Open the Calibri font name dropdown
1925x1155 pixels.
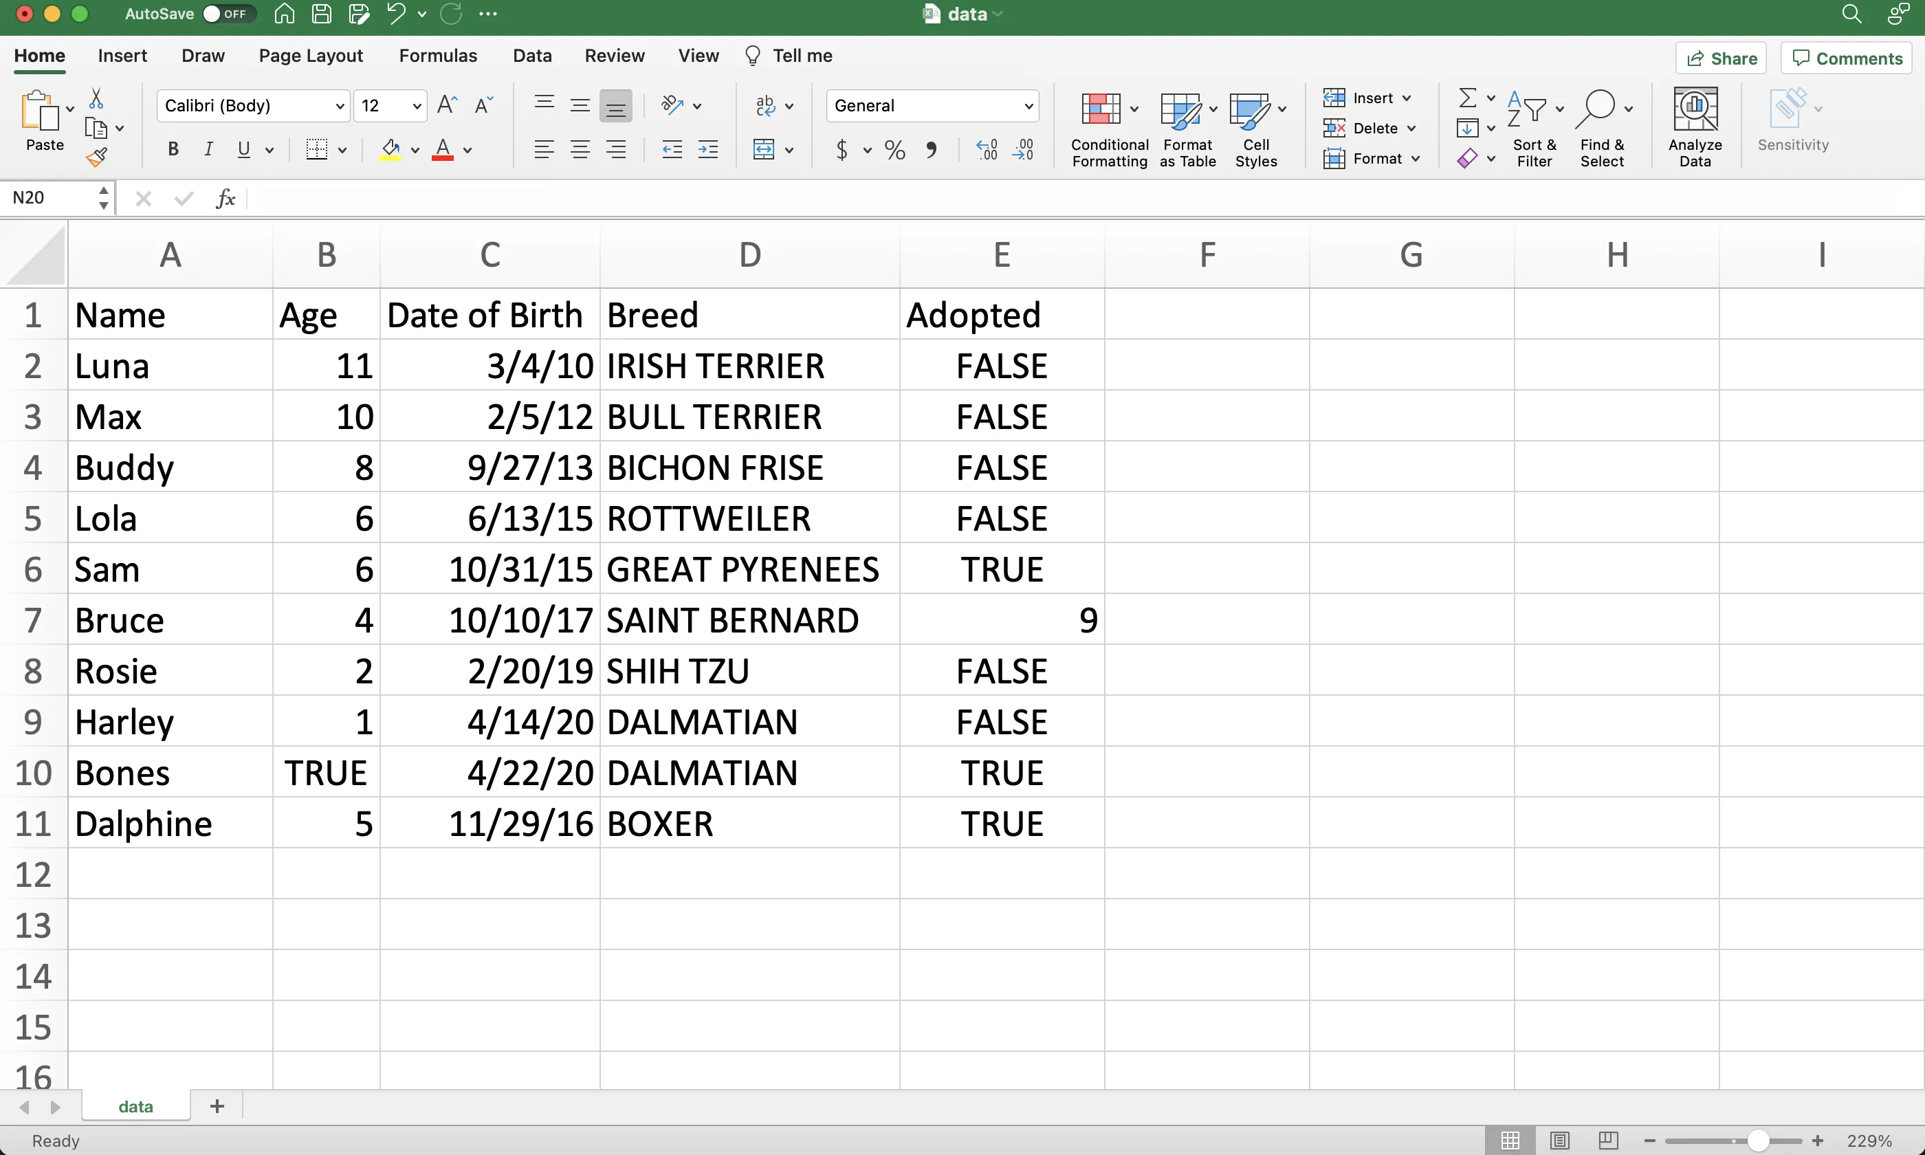coord(339,106)
